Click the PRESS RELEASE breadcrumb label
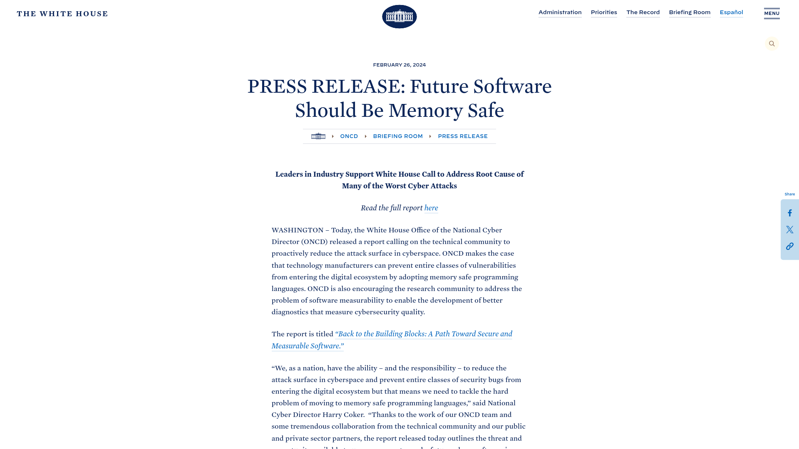799x449 pixels. (x=463, y=136)
